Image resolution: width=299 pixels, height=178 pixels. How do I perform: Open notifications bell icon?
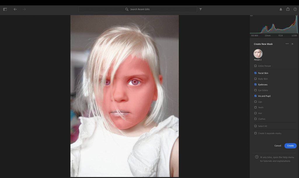point(281,9)
